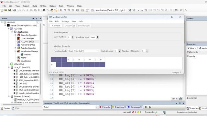The height and width of the screenshot is (116, 207).
Task: Click the Logout toolbar icon
Action: (134, 10)
